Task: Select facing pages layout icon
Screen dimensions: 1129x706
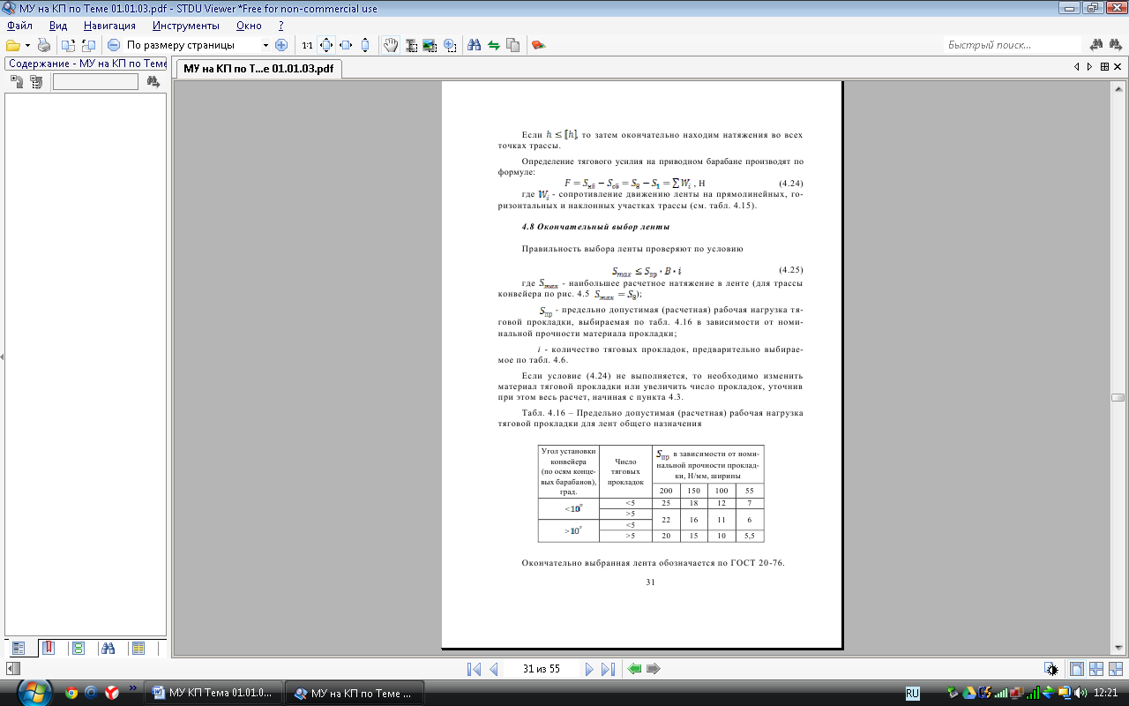Action: click(x=1096, y=669)
